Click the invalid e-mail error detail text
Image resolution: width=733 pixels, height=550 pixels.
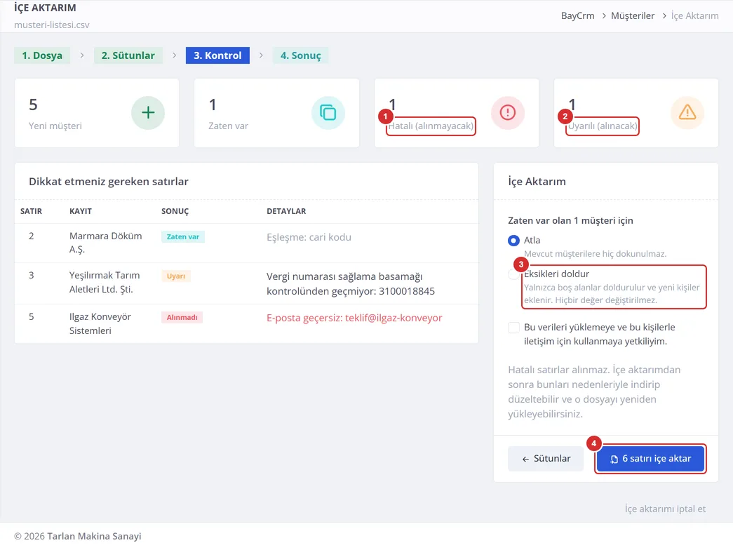(354, 318)
